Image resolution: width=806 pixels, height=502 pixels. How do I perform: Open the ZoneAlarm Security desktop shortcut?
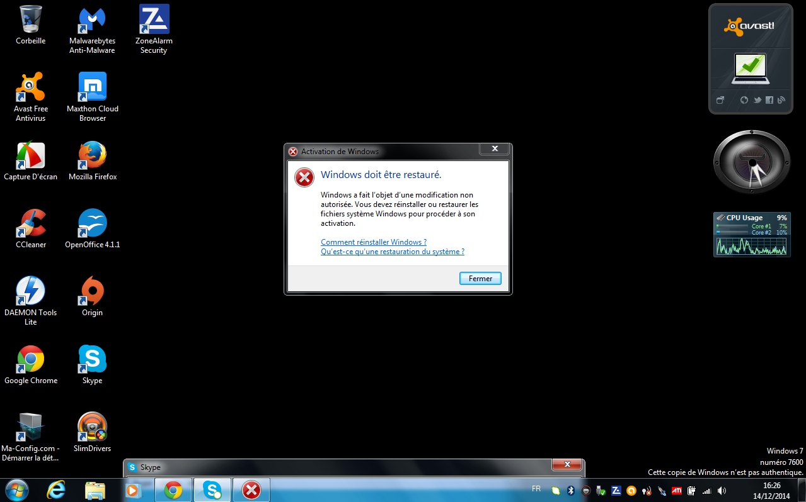click(154, 30)
